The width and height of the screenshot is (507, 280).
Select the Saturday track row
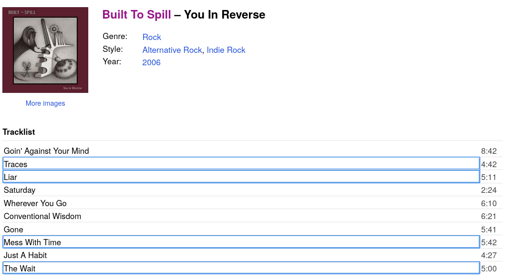point(20,190)
